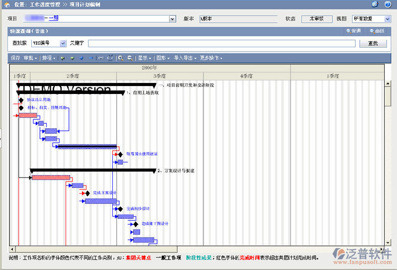Click milestone diamond for 完成方案设计
Screen dimensions: 397x270
87,193
